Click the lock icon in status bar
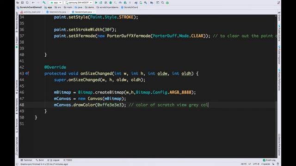Image resolution: width=296 pixels, height=166 pixels. pos(273,164)
